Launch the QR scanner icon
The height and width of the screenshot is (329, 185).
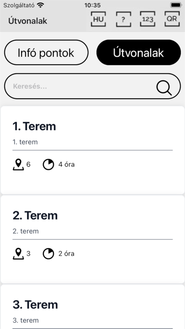172,19
